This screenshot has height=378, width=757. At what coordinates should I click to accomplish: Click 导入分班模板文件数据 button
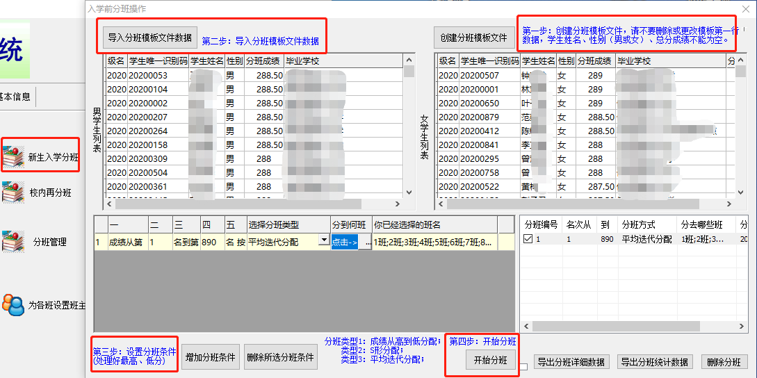(149, 38)
